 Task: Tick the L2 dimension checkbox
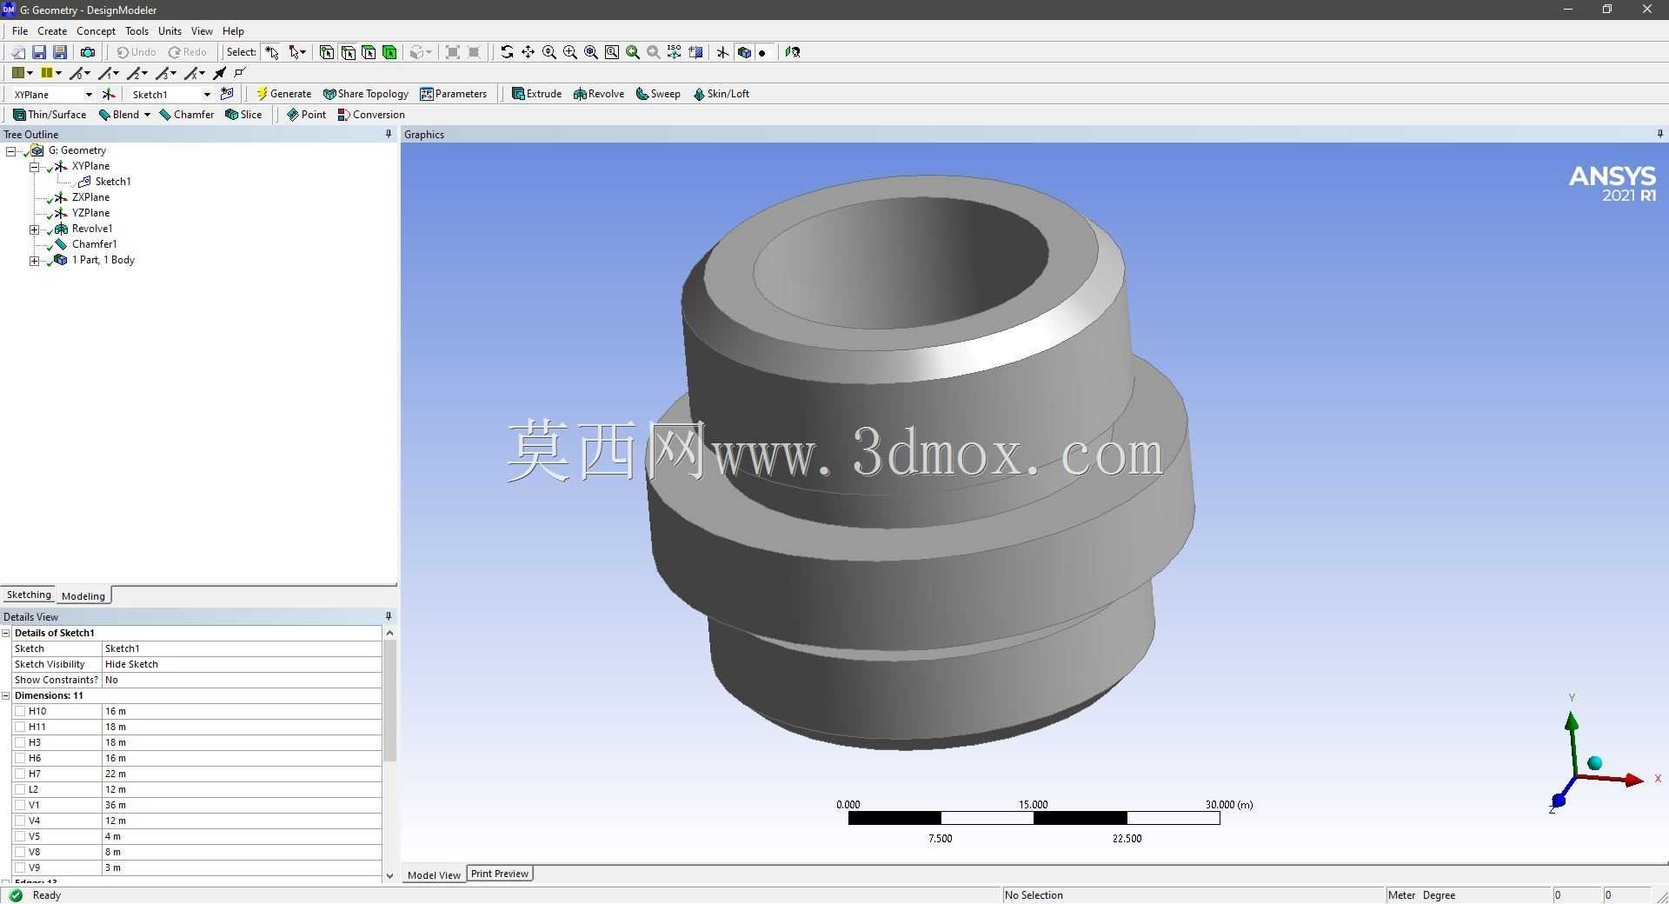(20, 789)
